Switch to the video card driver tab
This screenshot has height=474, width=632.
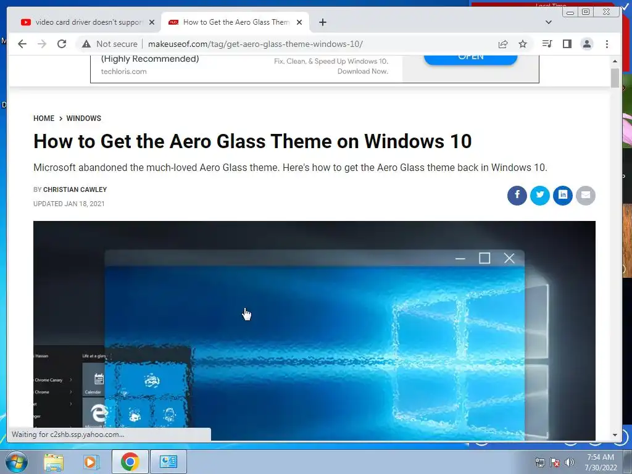pos(84,22)
